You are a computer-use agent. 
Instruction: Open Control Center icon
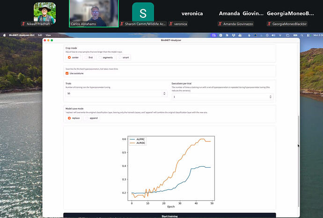tap(308, 35)
